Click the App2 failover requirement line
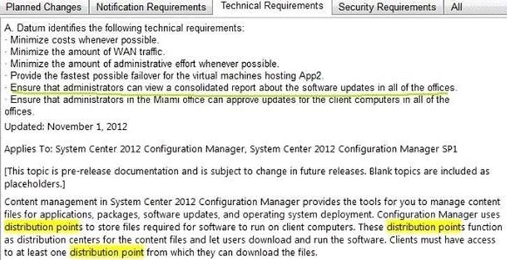Image resolution: width=507 pixels, height=260 pixels. (167, 76)
